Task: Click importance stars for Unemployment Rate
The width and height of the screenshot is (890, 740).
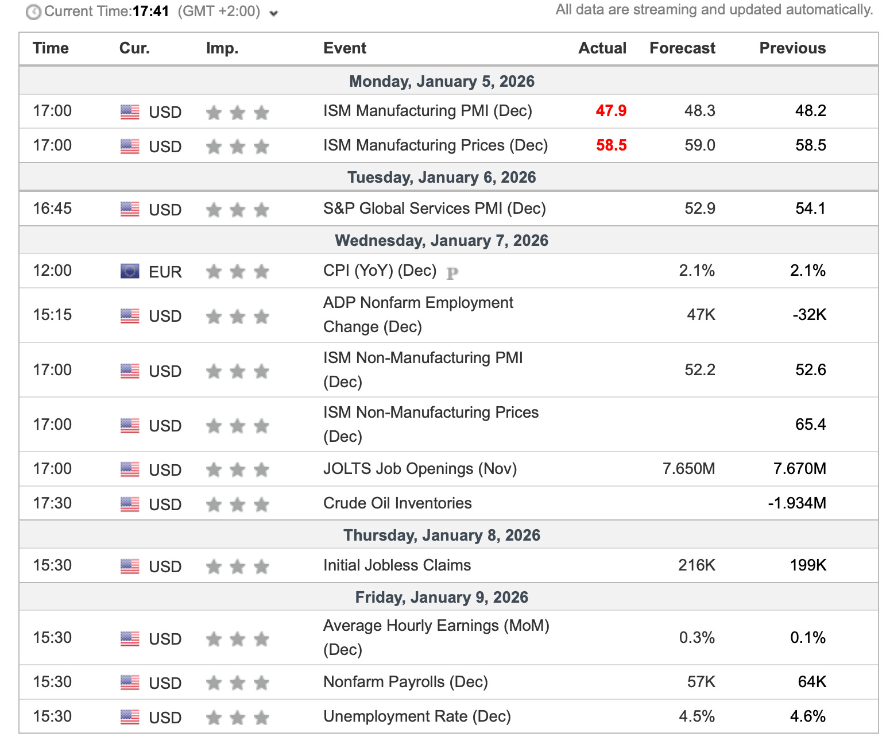Action: click(x=238, y=717)
